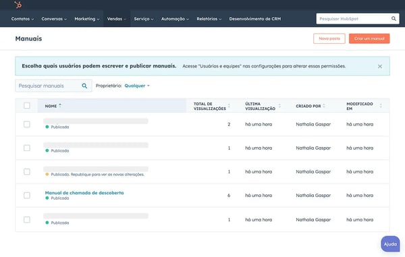Open Manual de chamada de descoberta link
This screenshot has width=405, height=257.
point(84,193)
